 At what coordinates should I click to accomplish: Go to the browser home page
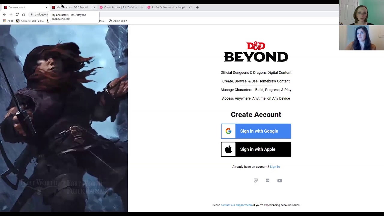point(23,14)
